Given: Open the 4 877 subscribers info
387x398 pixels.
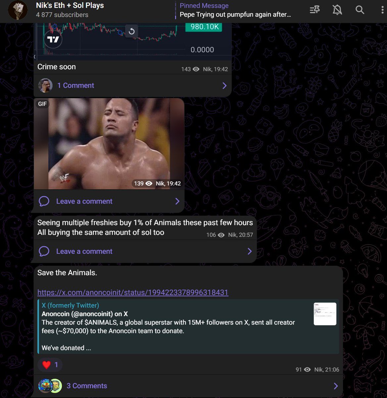Looking at the screenshot, I should 62,15.
